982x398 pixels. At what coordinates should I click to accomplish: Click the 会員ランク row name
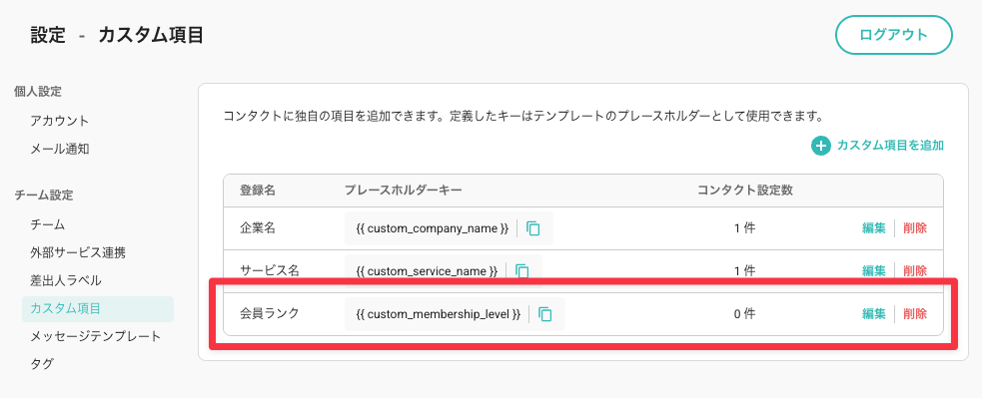pyautogui.click(x=270, y=313)
